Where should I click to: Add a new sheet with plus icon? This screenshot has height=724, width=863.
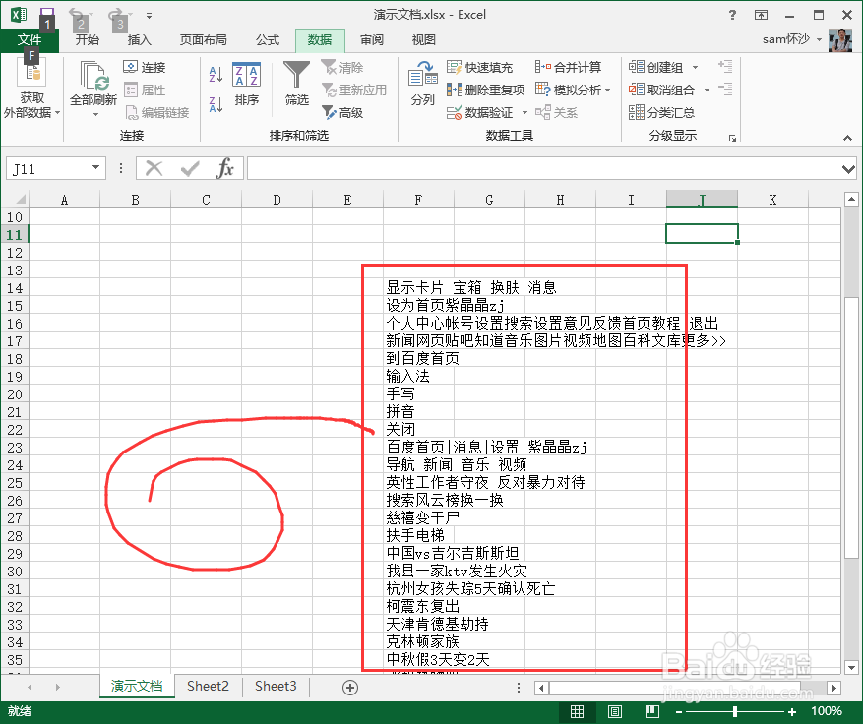pyautogui.click(x=350, y=687)
